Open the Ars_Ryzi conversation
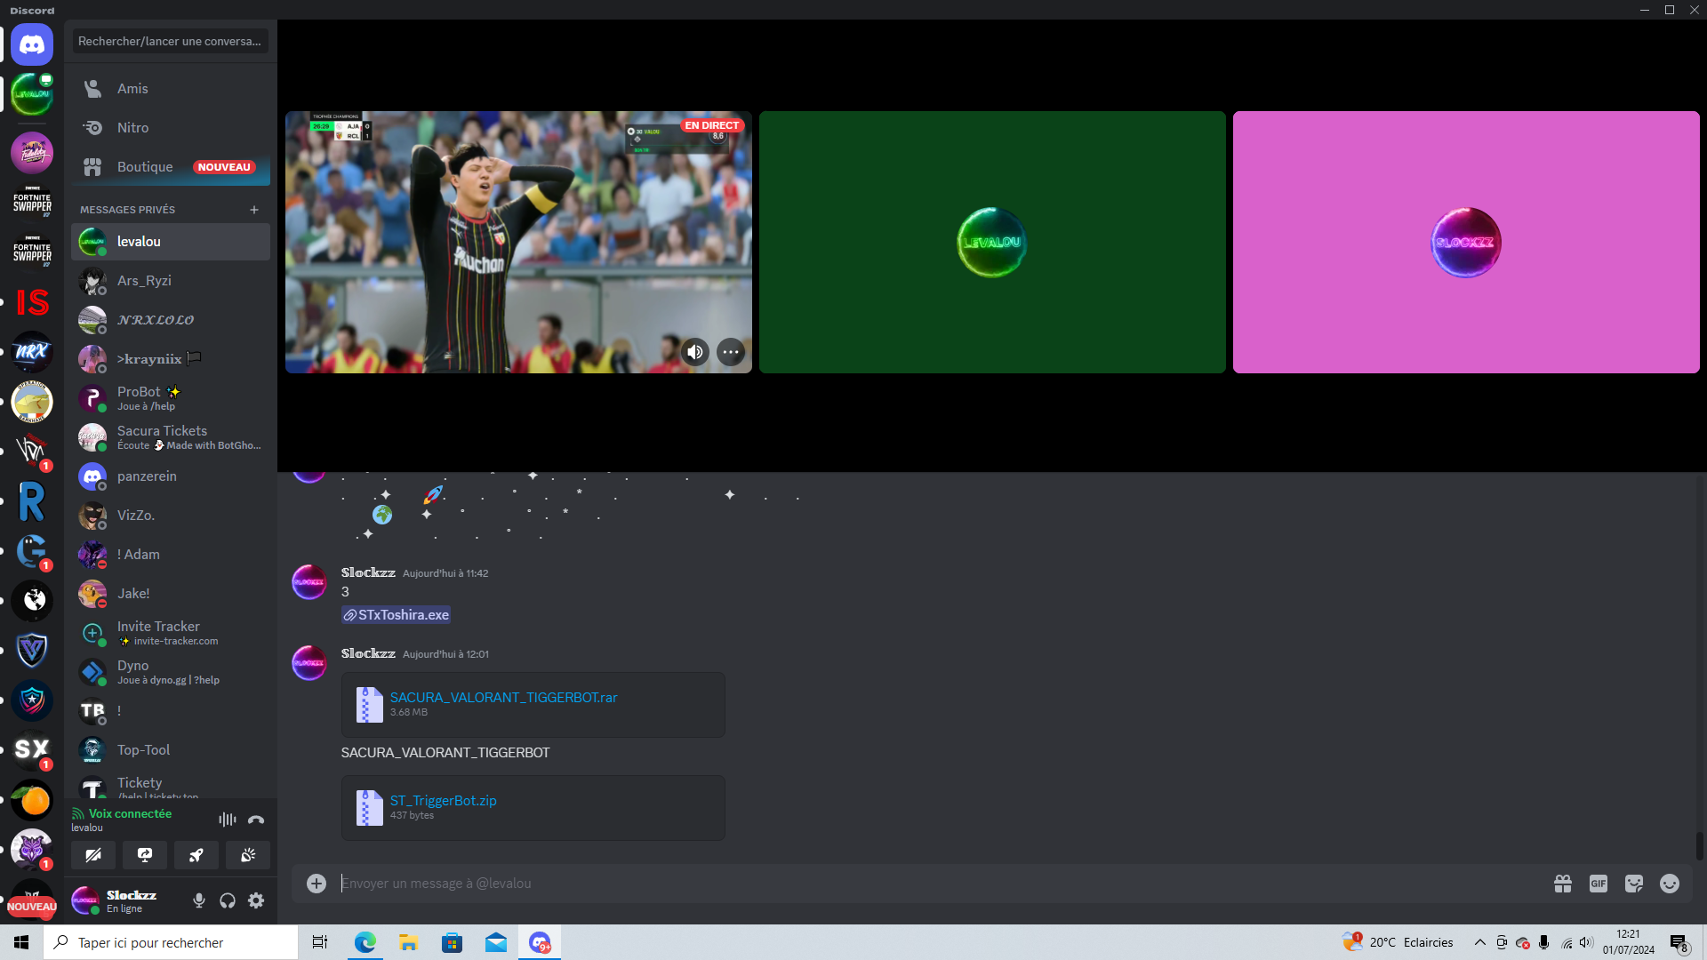1707x960 pixels. pyautogui.click(x=171, y=281)
